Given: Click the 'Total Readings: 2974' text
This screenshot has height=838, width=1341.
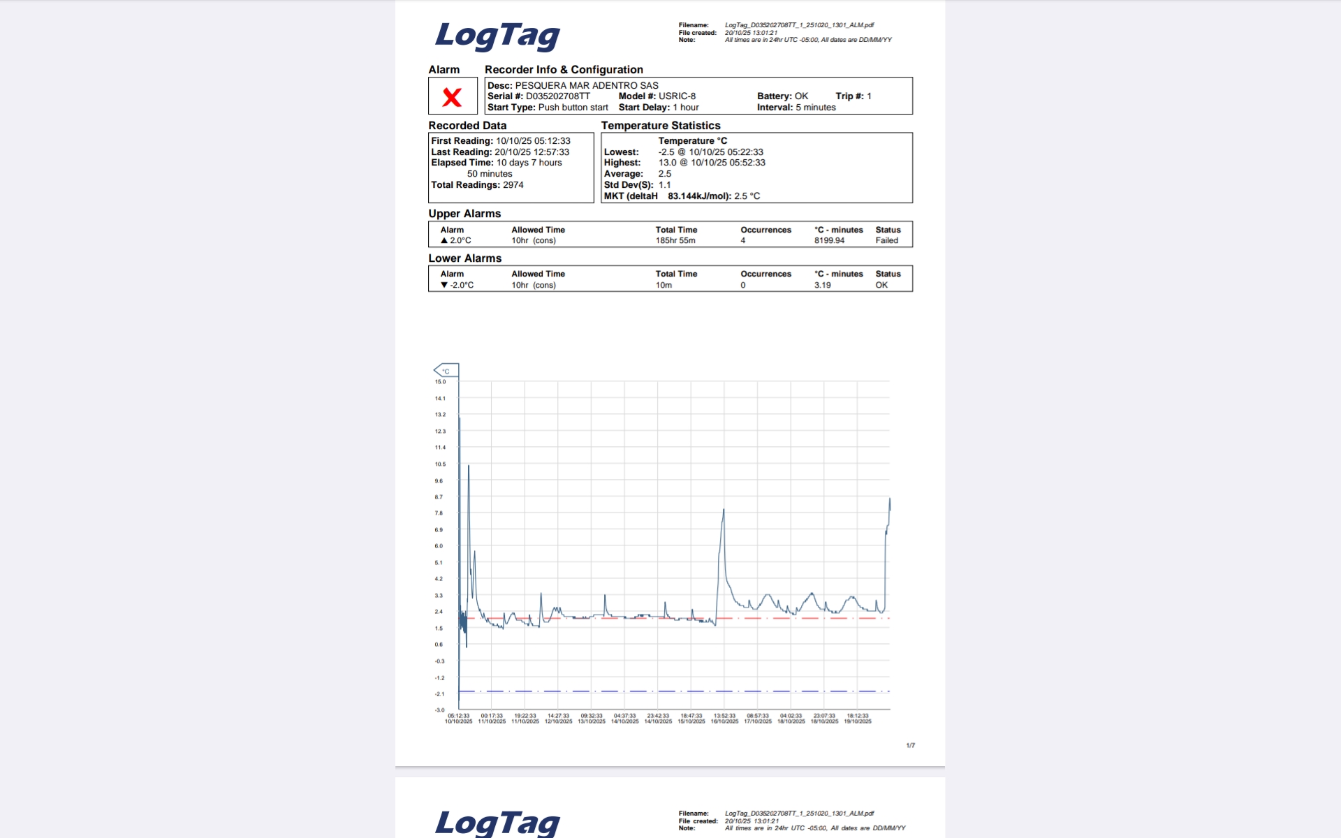Looking at the screenshot, I should coord(477,185).
